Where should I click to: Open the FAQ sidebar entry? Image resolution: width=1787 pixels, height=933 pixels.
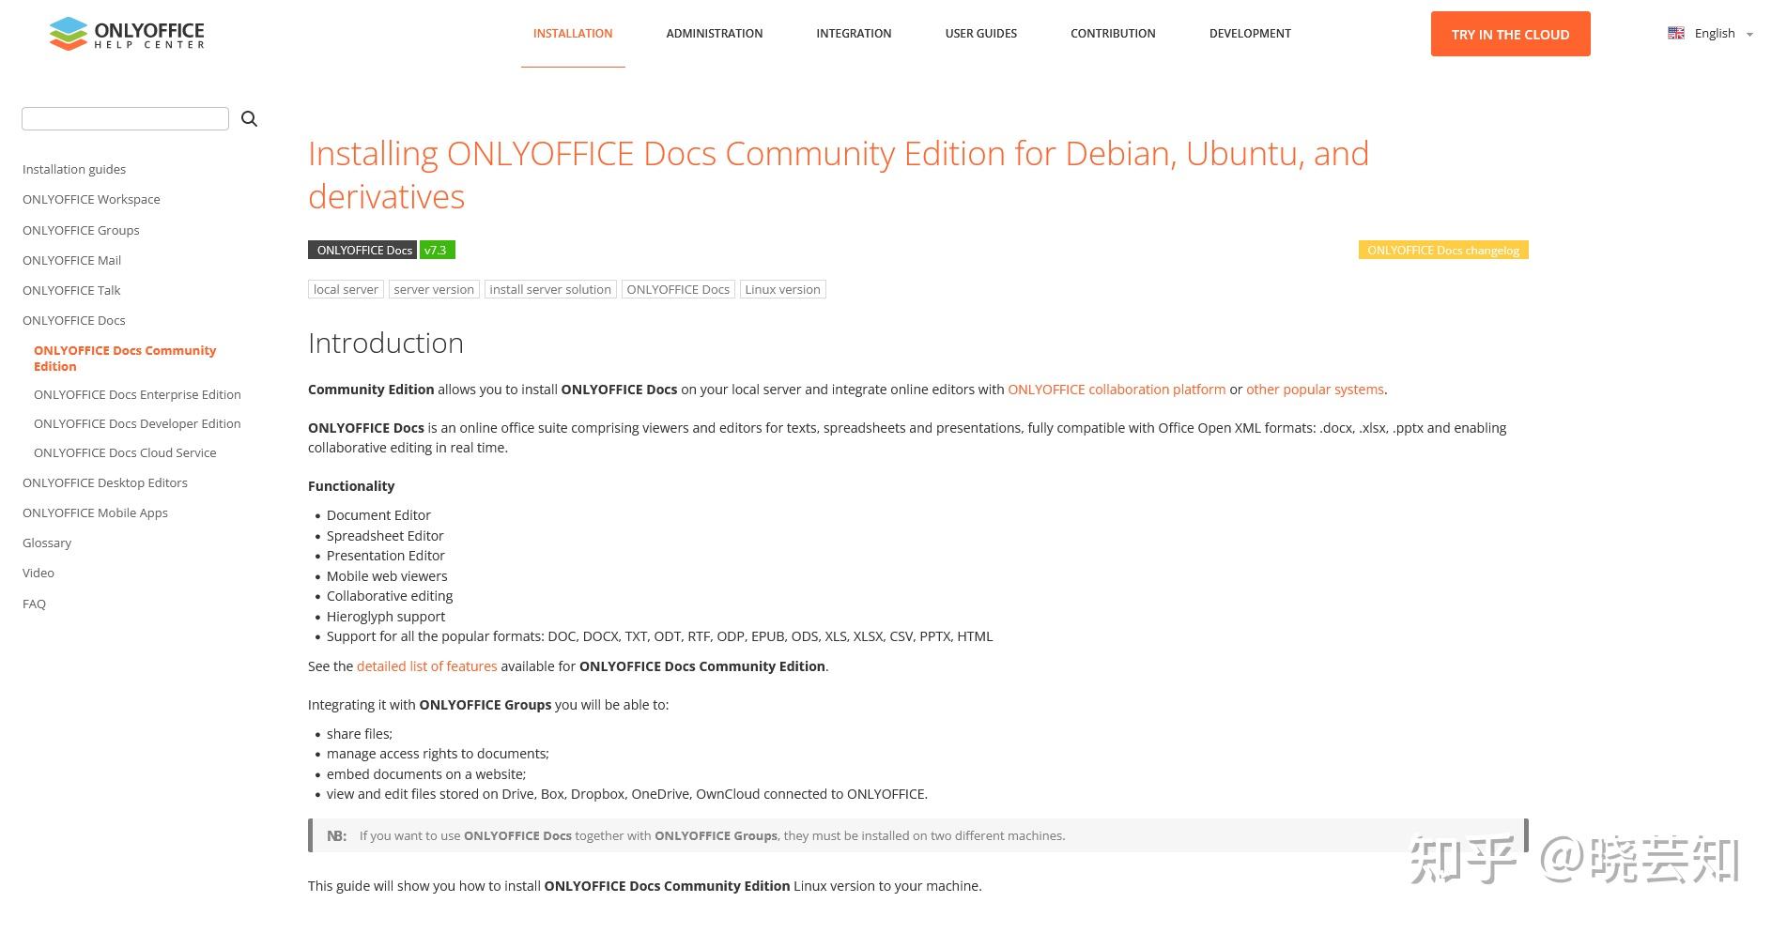34,604
